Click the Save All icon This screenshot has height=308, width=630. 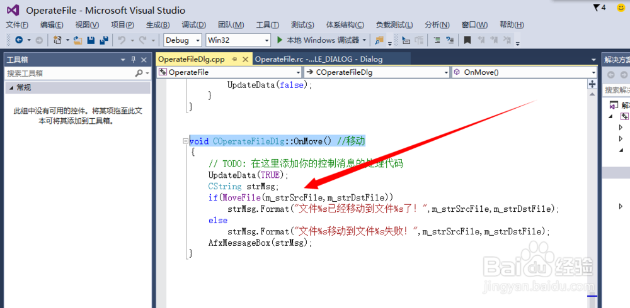(x=104, y=40)
